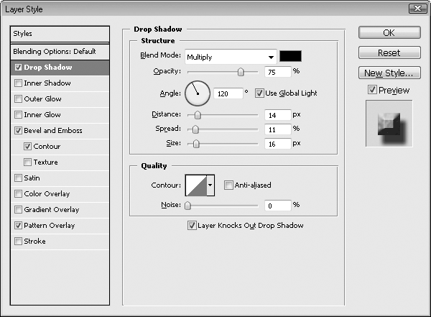Viewport: 431px width, 317px height.
Task: Click the Spread value field
Action: tap(277, 129)
